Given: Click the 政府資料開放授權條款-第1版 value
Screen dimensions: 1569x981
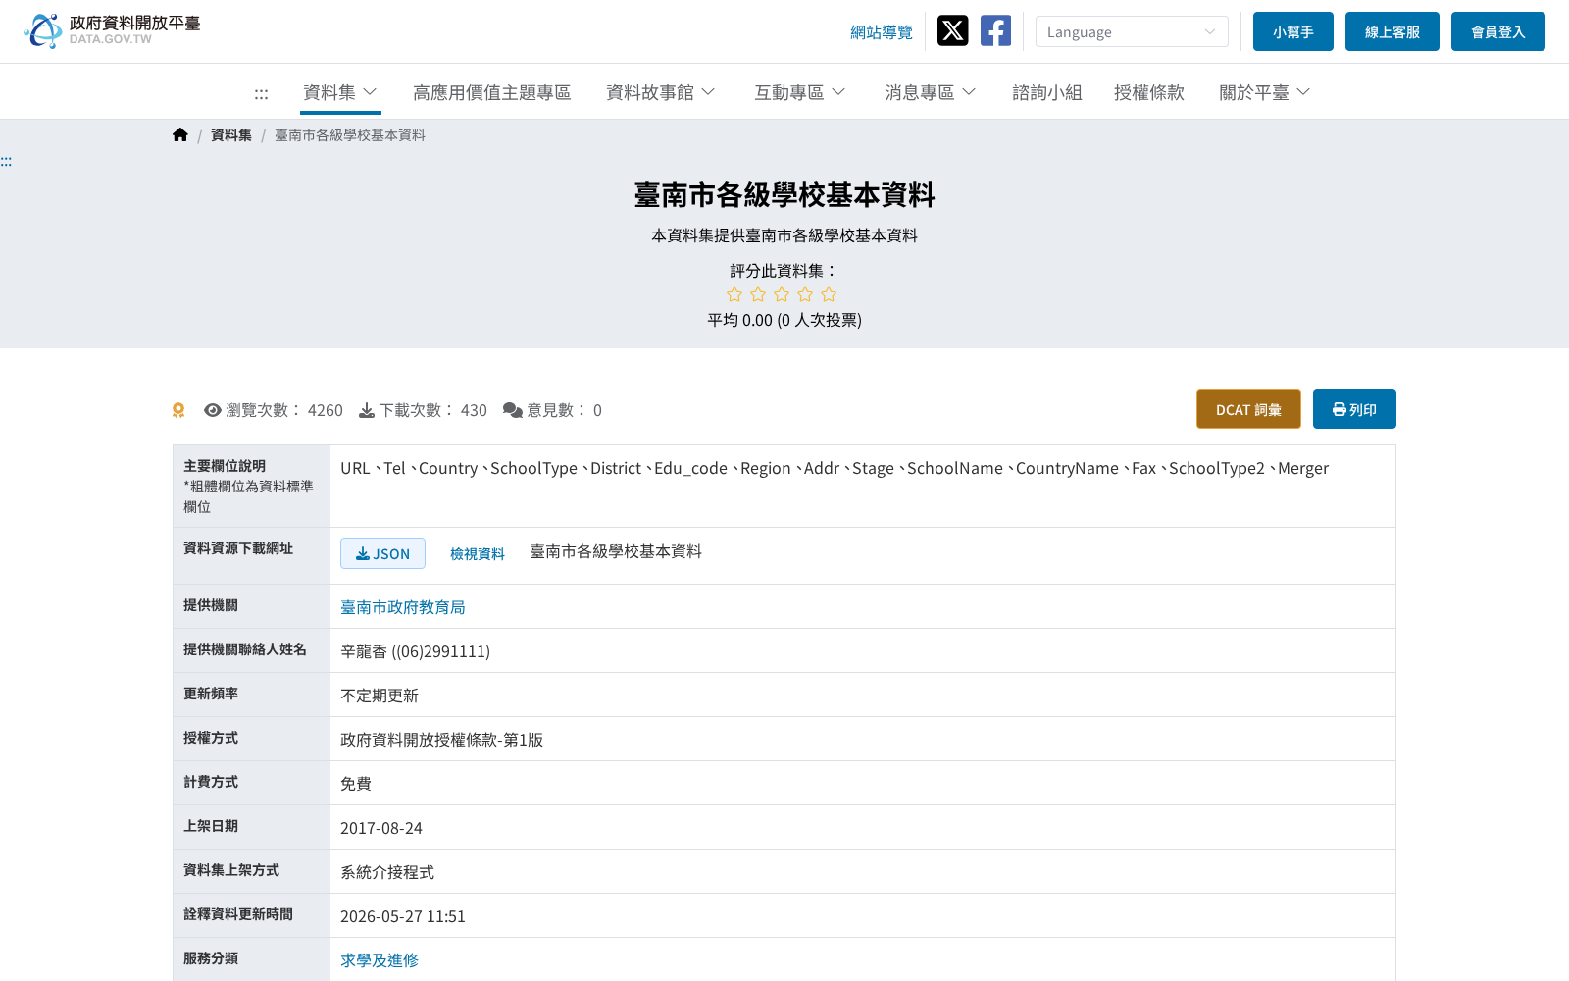Looking at the screenshot, I should [x=441, y=740].
